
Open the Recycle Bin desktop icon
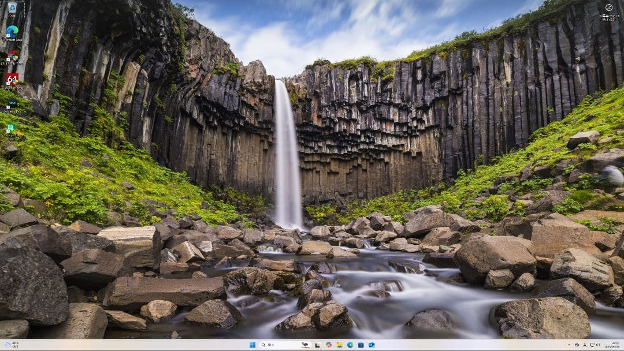coord(12,8)
